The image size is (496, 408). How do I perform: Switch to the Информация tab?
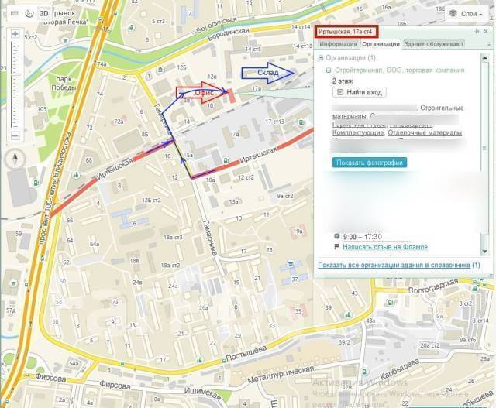[x=338, y=44]
